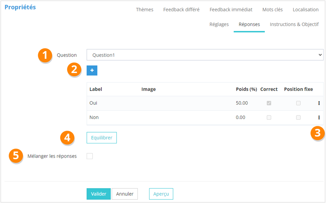The height and width of the screenshot is (203, 328).
Task: Enable Position fixe for Non answer
Action: (298, 118)
